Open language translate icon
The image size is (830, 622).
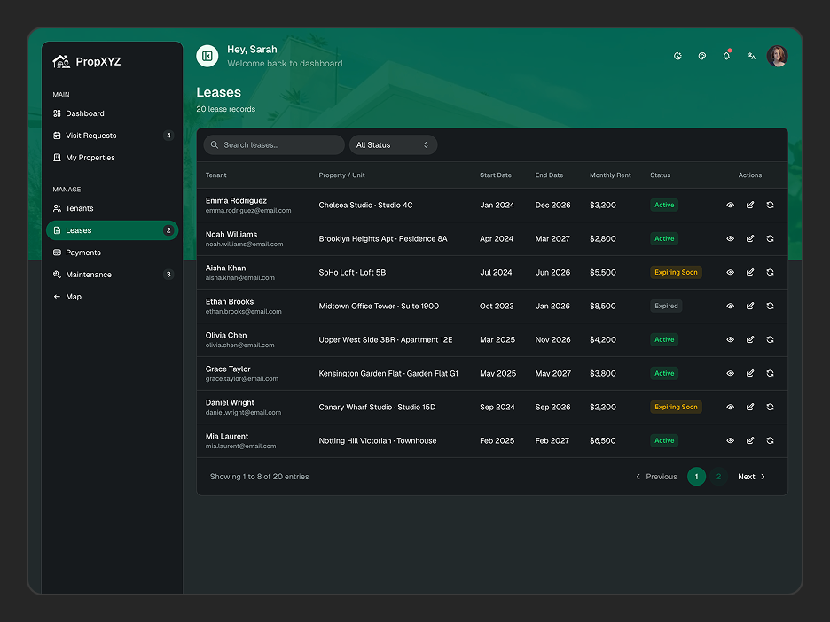[x=752, y=56]
